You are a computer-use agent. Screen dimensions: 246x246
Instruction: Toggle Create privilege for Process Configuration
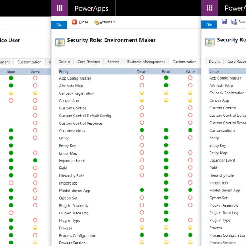click(x=142, y=235)
